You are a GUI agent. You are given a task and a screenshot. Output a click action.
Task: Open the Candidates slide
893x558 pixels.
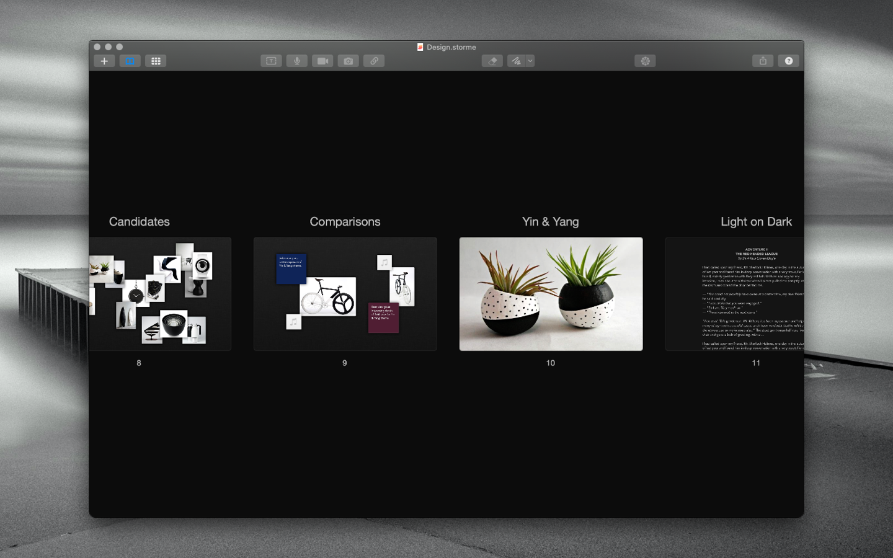pyautogui.click(x=160, y=294)
